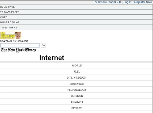Select the SCIENCE section

point(77,96)
